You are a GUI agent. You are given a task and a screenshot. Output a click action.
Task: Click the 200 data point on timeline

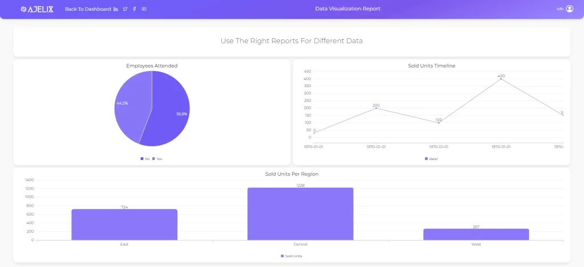(x=376, y=108)
